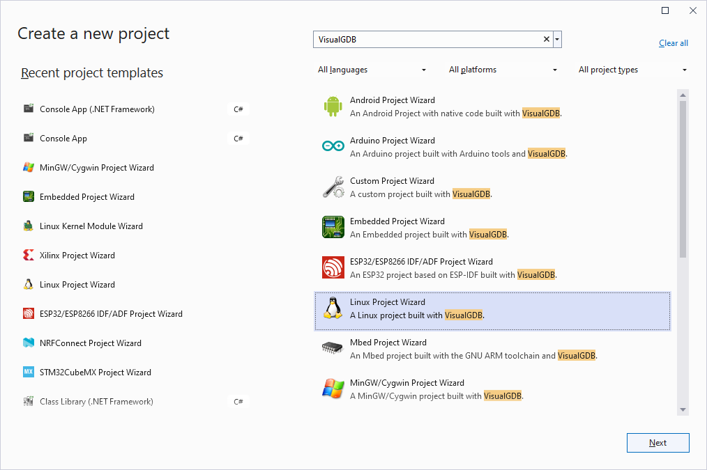This screenshot has width=707, height=470.
Task: Click the Clear all link
Action: click(x=673, y=43)
